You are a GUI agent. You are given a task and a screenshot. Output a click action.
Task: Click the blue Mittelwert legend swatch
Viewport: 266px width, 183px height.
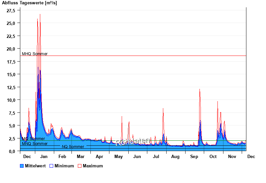point(22,166)
